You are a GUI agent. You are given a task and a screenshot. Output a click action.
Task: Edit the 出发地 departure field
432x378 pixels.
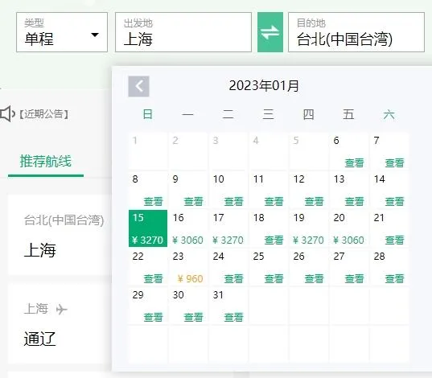tap(183, 32)
